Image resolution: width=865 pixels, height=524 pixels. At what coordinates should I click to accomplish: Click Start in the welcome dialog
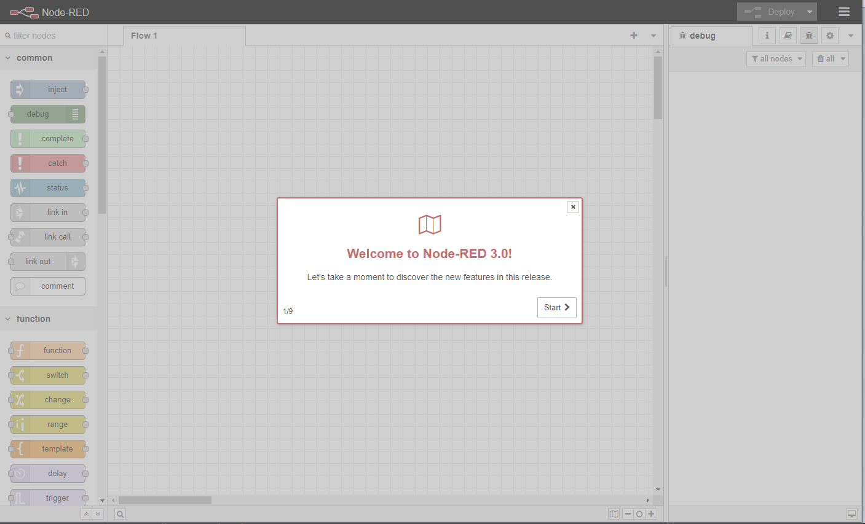point(556,307)
